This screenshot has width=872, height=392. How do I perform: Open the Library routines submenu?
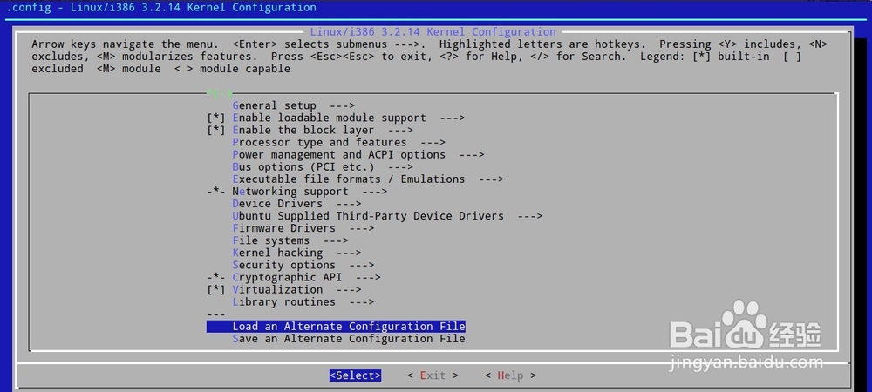[303, 301]
